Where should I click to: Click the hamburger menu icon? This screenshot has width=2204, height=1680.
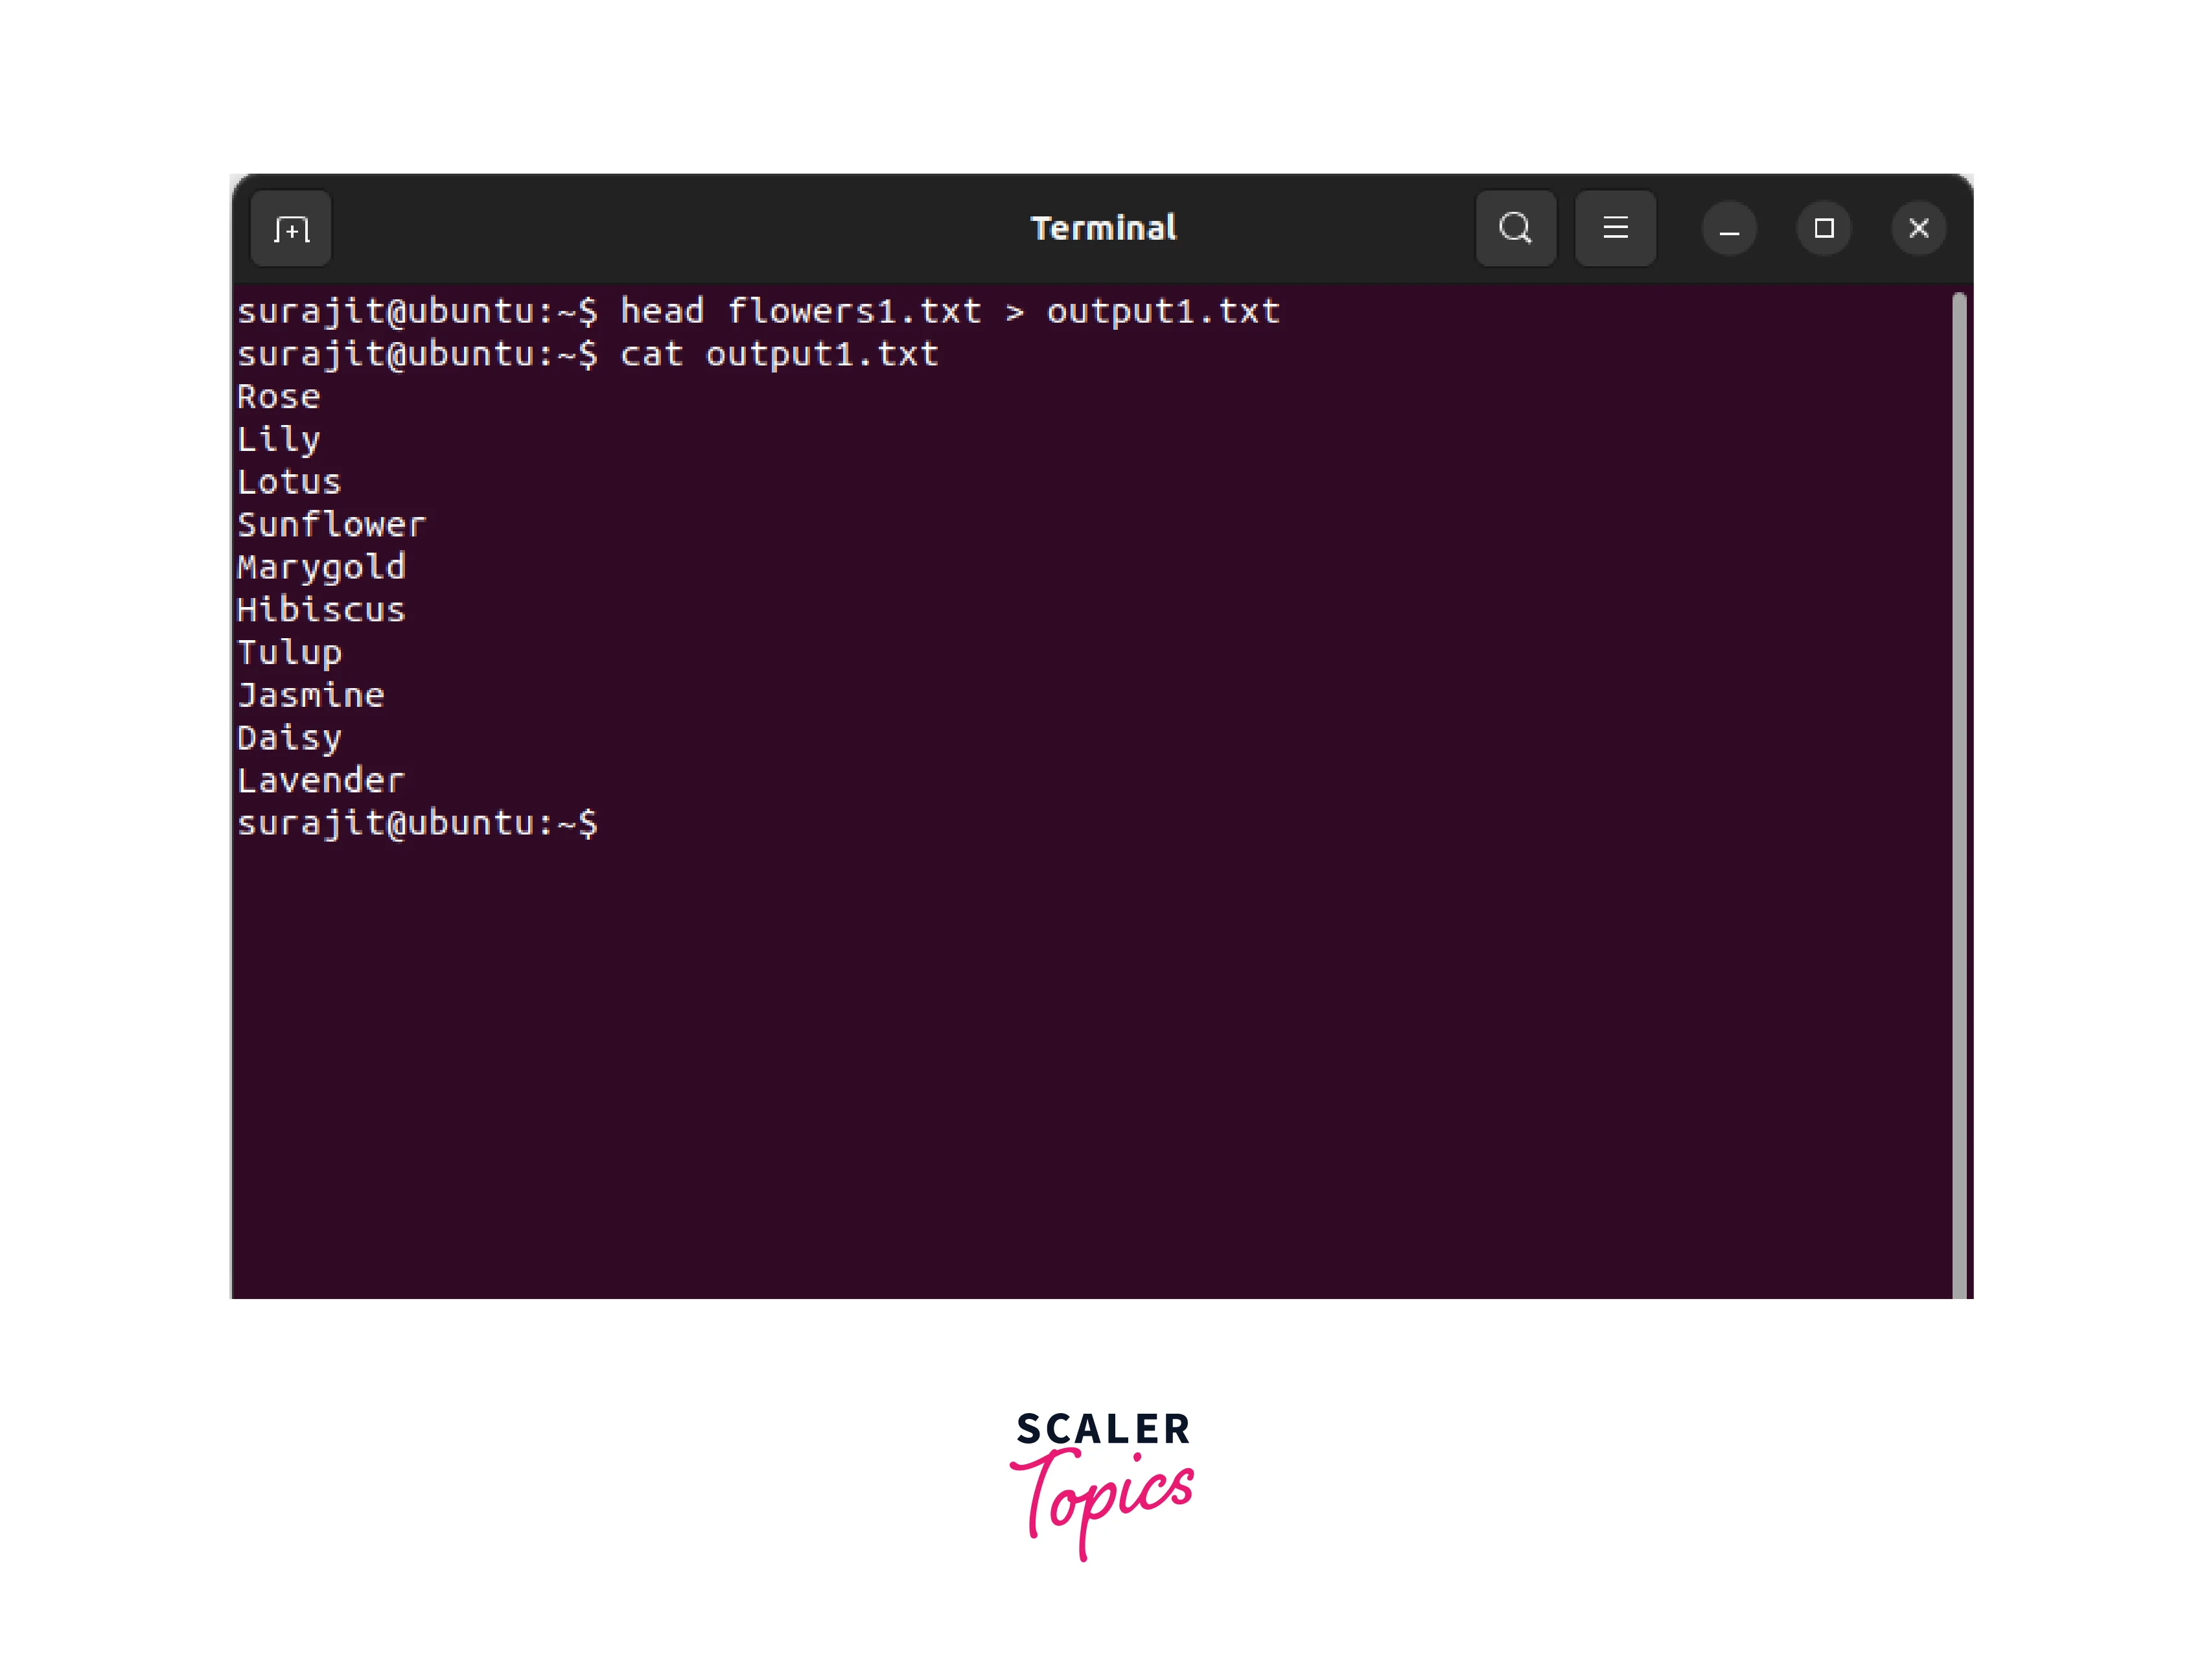click(x=1613, y=227)
